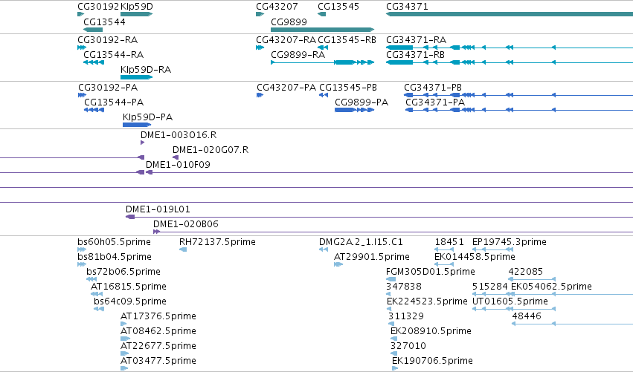Click BAC clone DME1-019L01
633x372 pixels.
[x=379, y=217]
